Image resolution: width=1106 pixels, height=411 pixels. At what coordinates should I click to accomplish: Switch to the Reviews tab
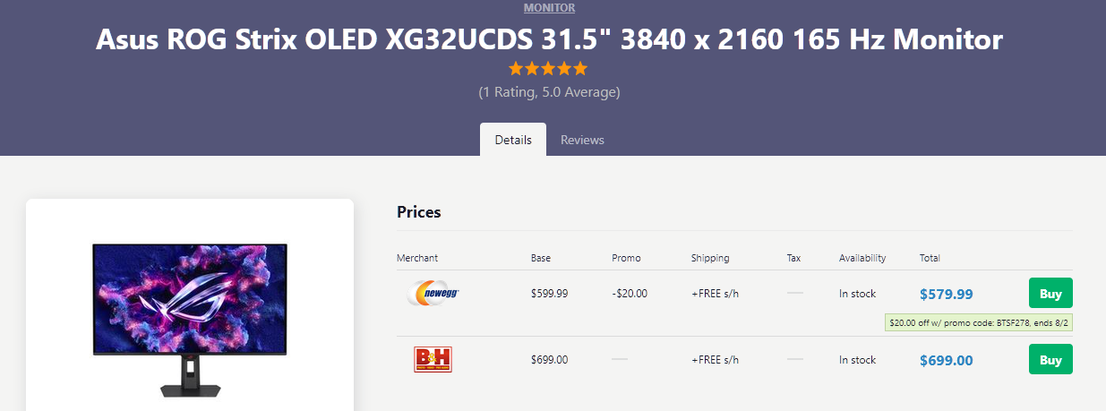coord(582,140)
